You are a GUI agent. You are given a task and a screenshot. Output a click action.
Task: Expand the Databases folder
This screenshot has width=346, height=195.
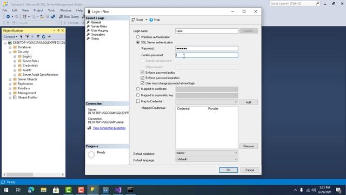click(x=10, y=47)
